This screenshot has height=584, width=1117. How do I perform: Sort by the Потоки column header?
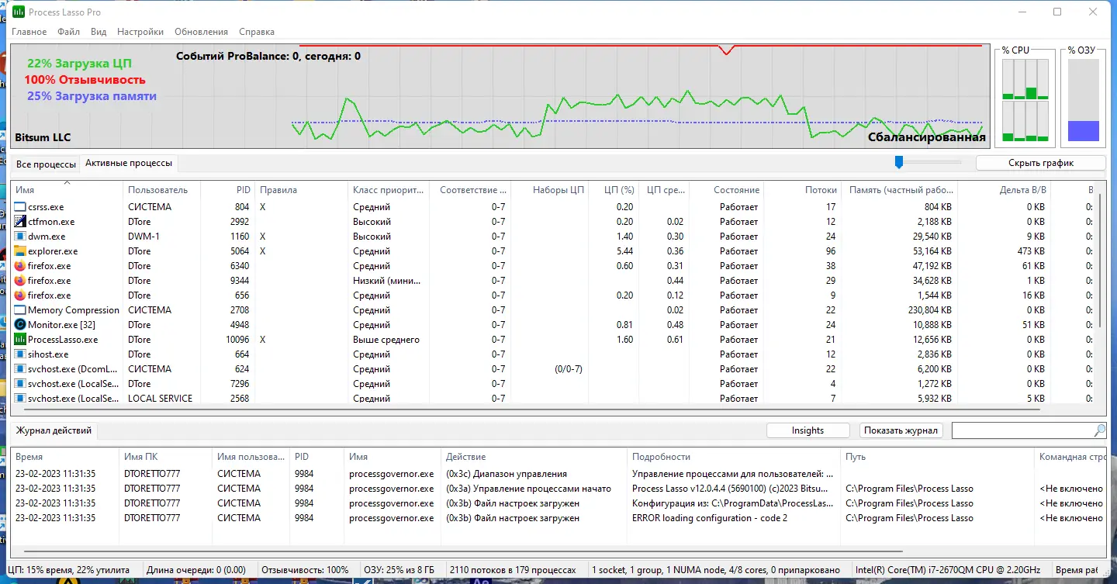tap(803, 190)
